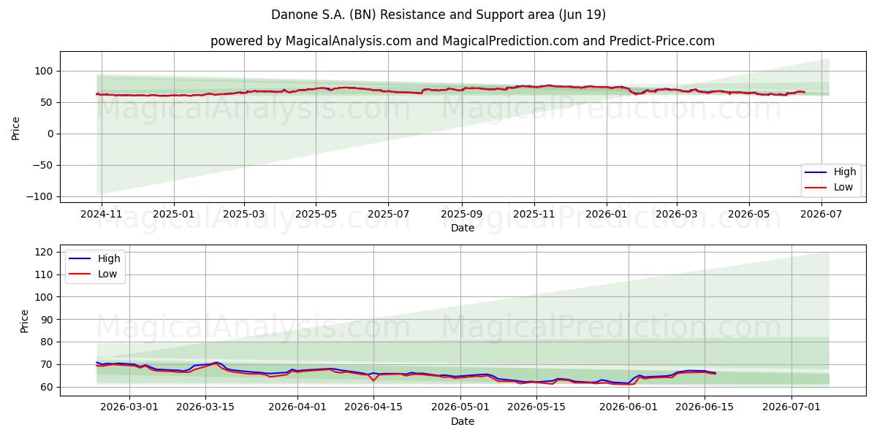The height and width of the screenshot is (438, 877).
Task: Click the '80' price tick on the bottom chart
Action: 48,342
